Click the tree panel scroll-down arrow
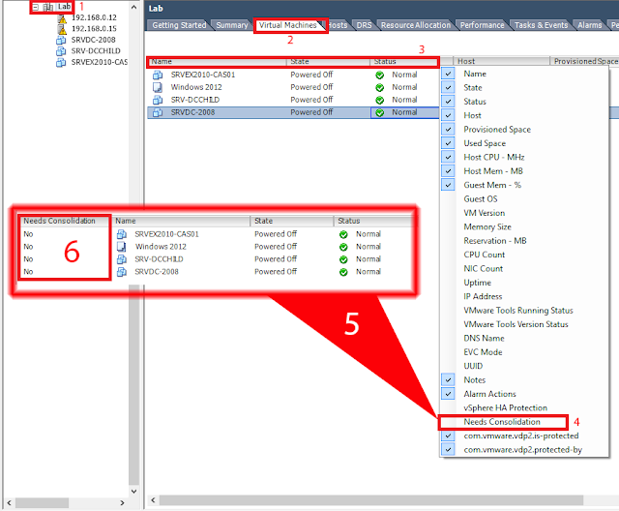Screen dimensions: 619x511 pos(134,492)
